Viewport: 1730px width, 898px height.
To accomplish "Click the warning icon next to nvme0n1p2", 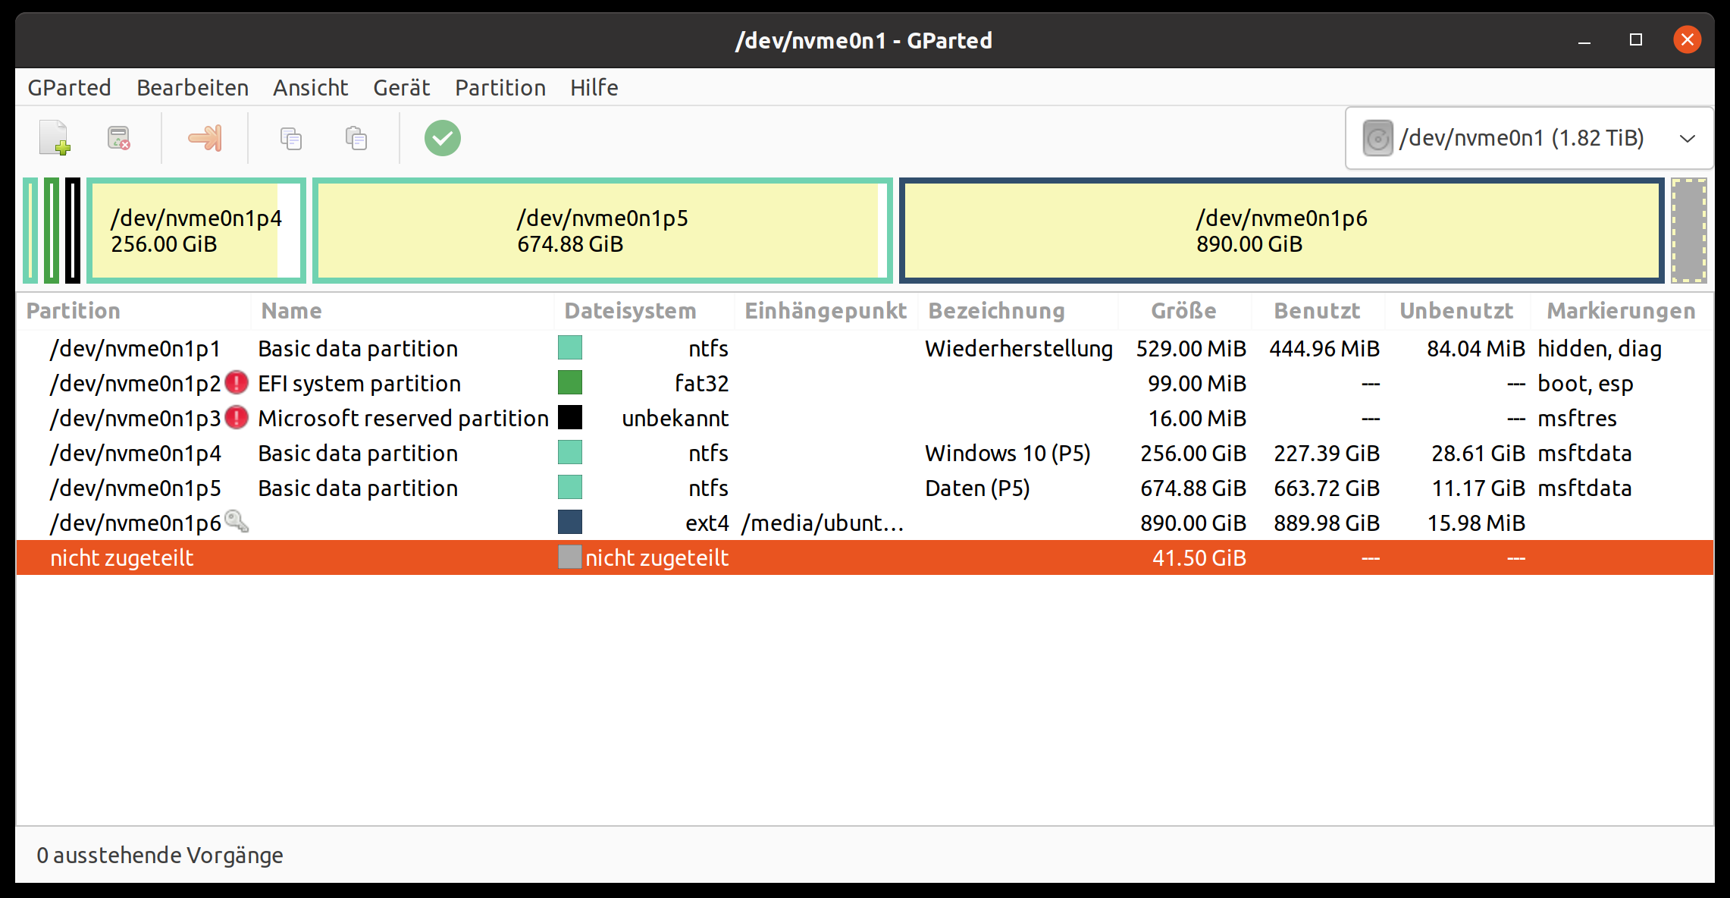I will tap(237, 383).
